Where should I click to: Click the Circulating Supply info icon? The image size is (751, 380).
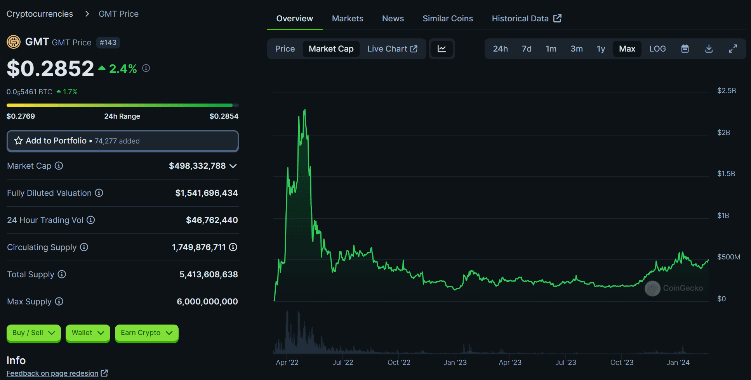click(x=84, y=247)
